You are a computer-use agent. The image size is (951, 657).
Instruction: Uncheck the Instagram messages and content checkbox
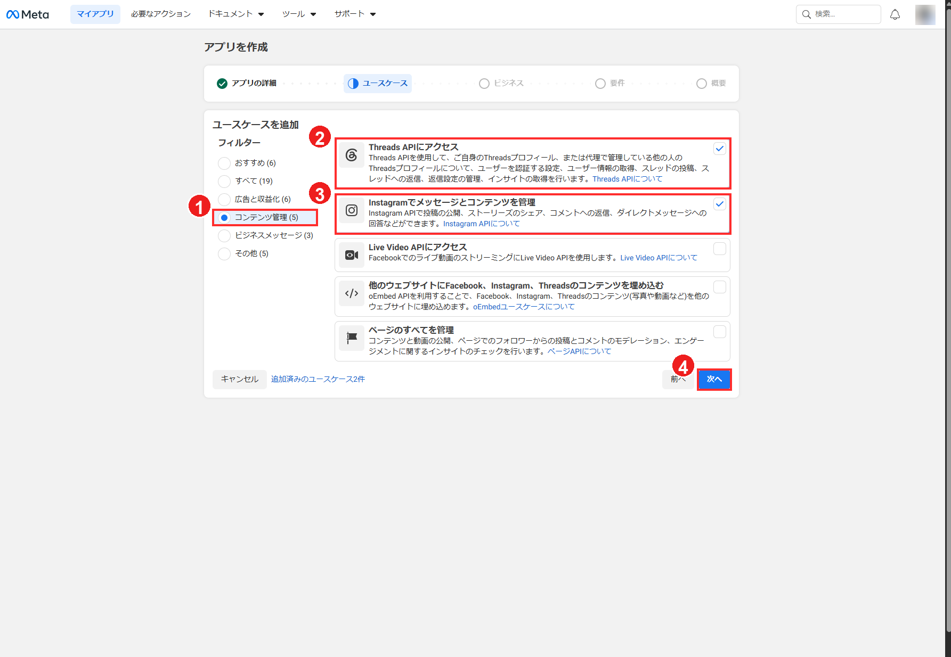[720, 204]
